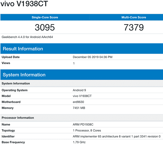This screenshot has height=145, width=163.
Task: Select the motherboard value 'erd9630'
Action: click(78, 102)
